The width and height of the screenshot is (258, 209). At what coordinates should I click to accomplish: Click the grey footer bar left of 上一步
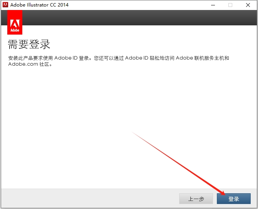88,199
